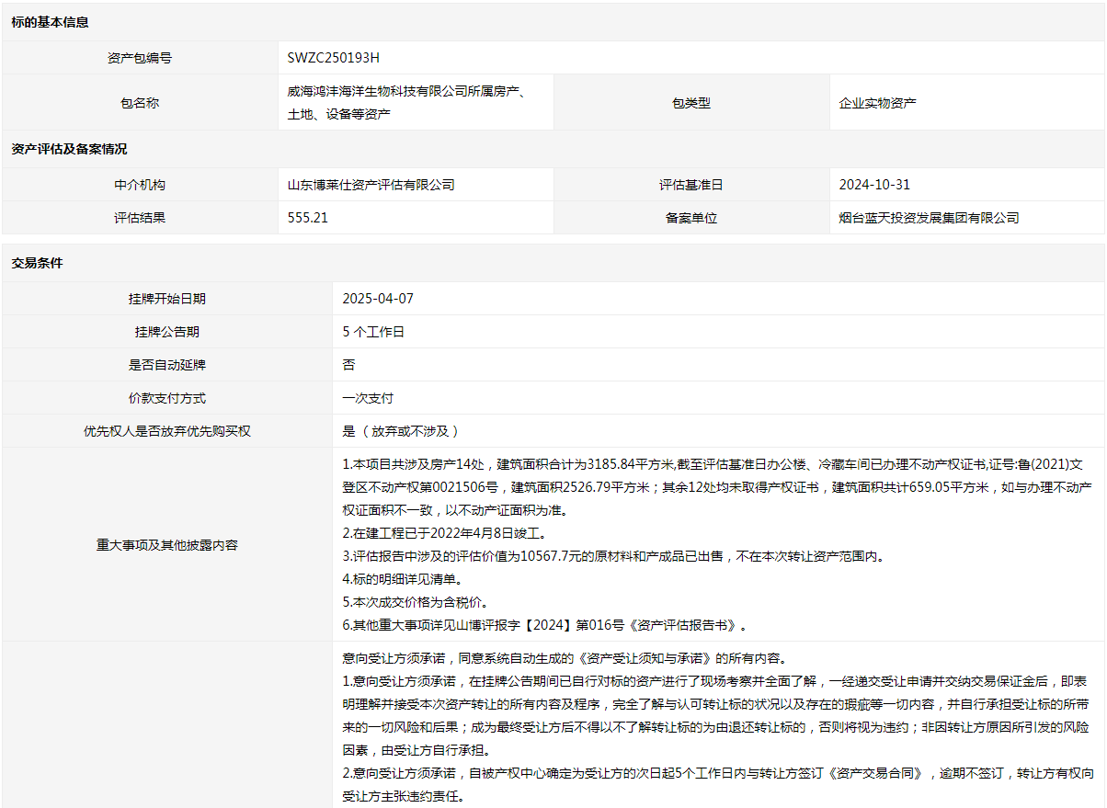Click the package name 威海鸿沣海洋生物科技有限公司 text

point(405,92)
